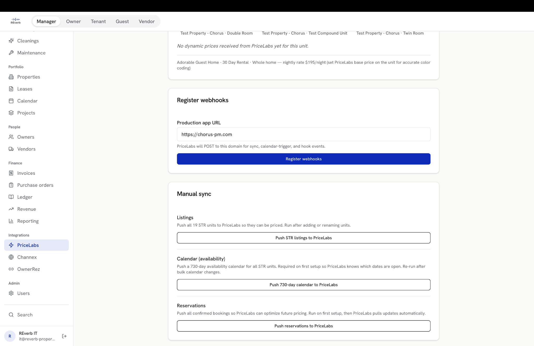Open Search from the sidebar label
This screenshot has height=346, width=534.
coord(25,315)
